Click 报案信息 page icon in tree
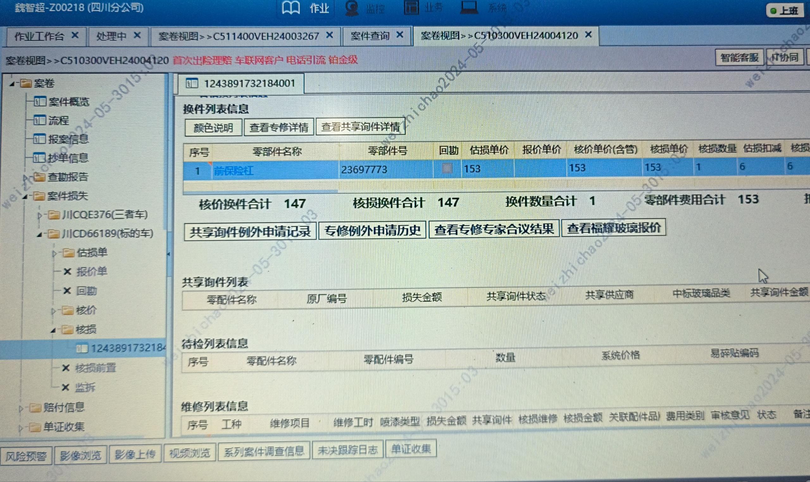The height and width of the screenshot is (482, 810). 40,139
